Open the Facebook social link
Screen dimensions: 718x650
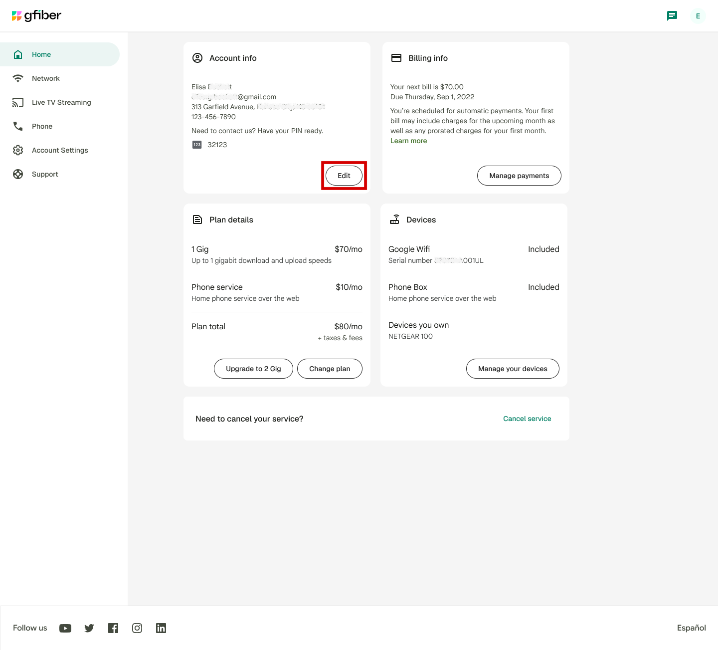tap(113, 628)
